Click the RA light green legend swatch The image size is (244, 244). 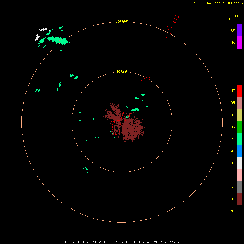click(x=239, y=139)
